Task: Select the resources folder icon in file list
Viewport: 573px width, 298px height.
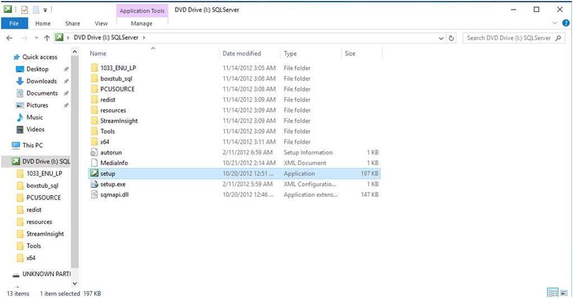Action: point(94,110)
